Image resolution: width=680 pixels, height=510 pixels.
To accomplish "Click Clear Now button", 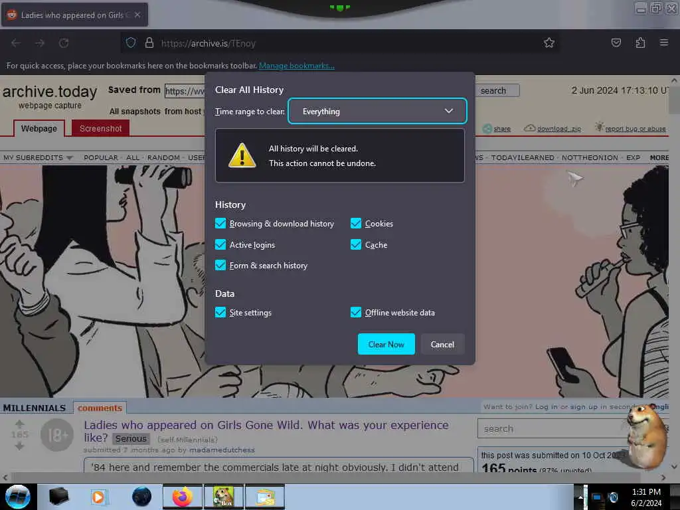I will [386, 344].
